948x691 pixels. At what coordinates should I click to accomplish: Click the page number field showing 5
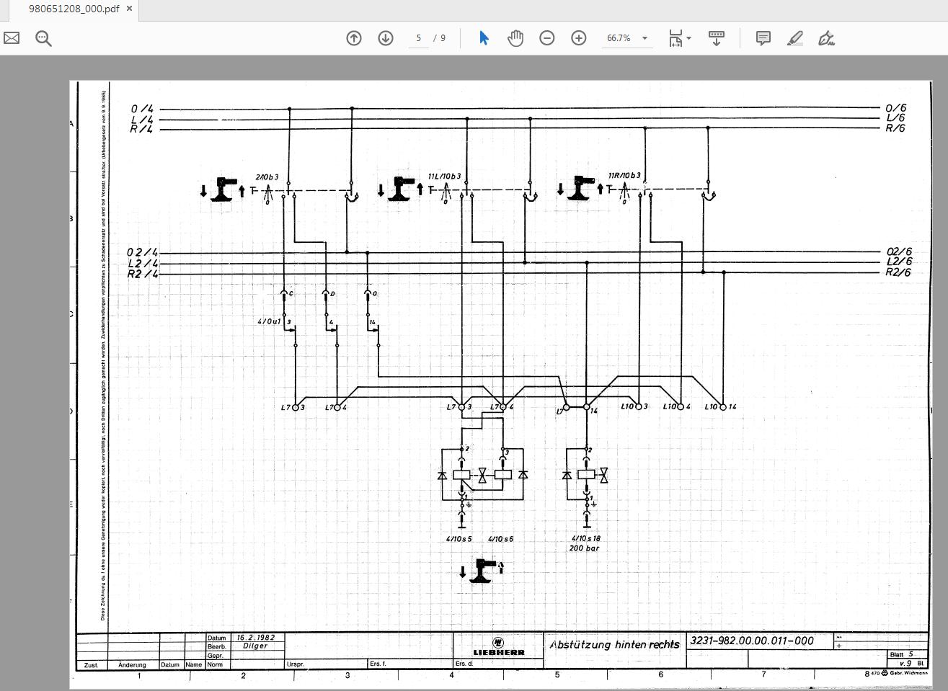point(419,38)
